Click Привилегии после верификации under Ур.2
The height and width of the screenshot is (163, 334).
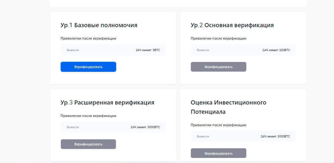pos(218,38)
